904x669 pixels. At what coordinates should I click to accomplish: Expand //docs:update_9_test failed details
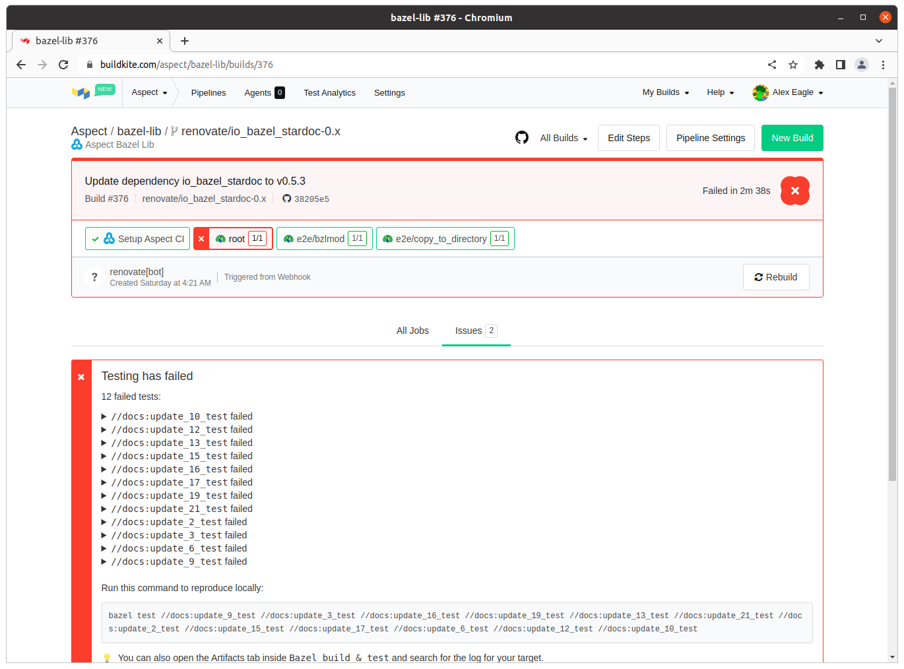pyautogui.click(x=174, y=561)
